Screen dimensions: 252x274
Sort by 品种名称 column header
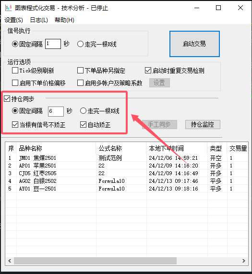(56, 148)
